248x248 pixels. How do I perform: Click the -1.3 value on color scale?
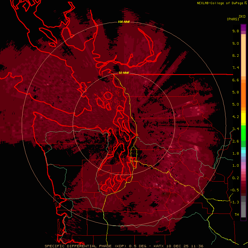click(234, 202)
